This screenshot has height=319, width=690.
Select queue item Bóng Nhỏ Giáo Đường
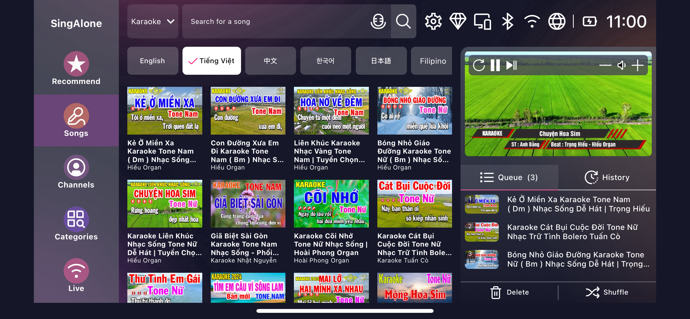click(558, 259)
